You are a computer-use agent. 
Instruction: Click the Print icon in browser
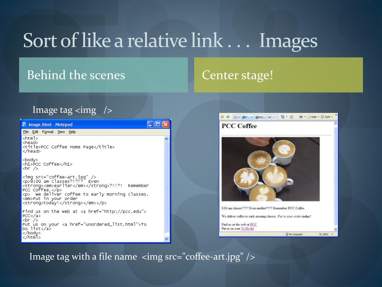coord(301,117)
